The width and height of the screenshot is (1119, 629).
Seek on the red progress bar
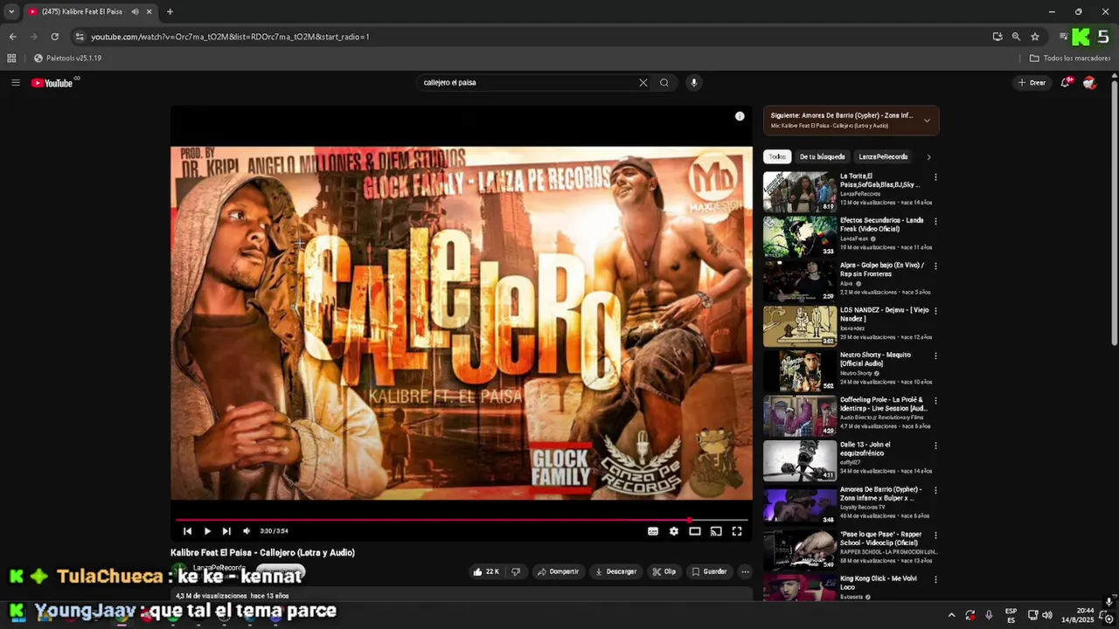tap(461, 520)
